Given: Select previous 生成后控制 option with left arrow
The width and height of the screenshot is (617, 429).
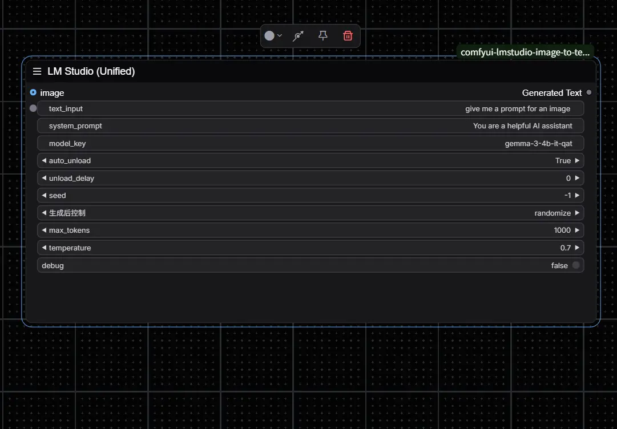Looking at the screenshot, I should [x=44, y=213].
